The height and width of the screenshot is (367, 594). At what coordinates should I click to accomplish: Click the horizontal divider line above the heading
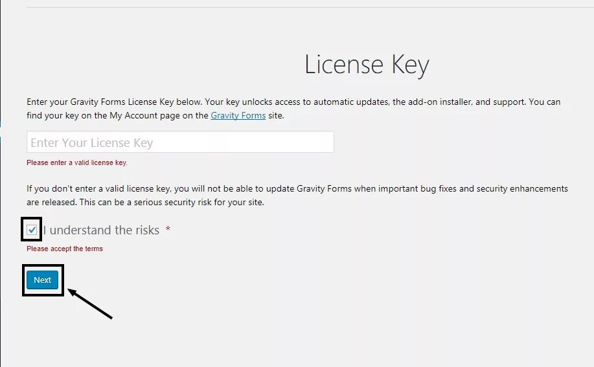[310, 7]
